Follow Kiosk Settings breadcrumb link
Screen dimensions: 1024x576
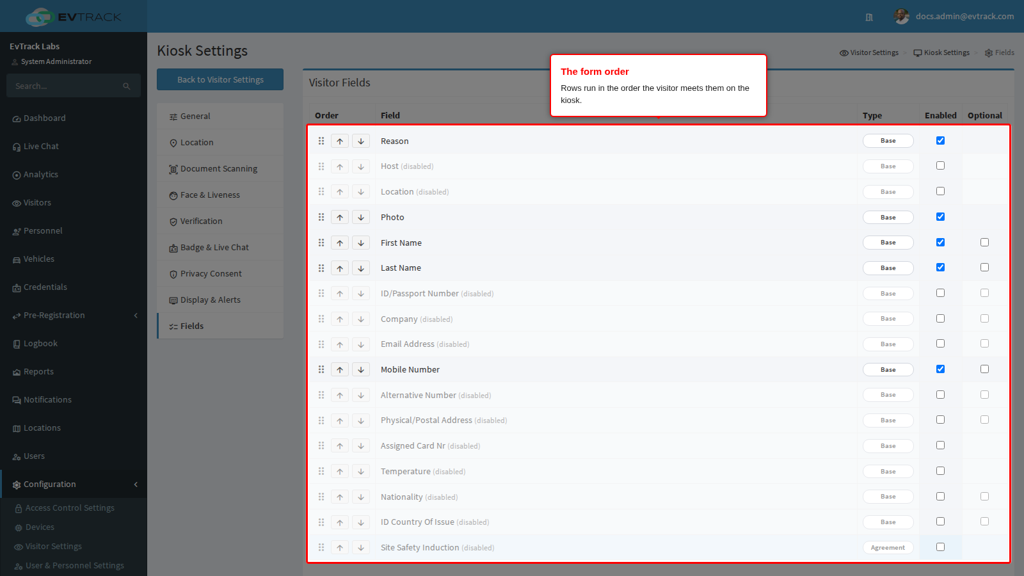(x=941, y=52)
